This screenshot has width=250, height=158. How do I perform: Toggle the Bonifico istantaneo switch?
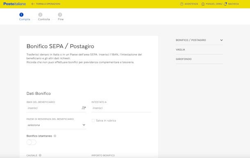pos(32,142)
